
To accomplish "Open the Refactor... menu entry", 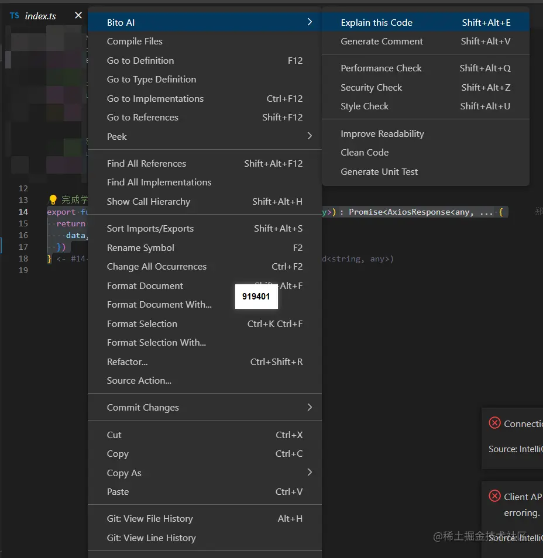I will click(205, 361).
